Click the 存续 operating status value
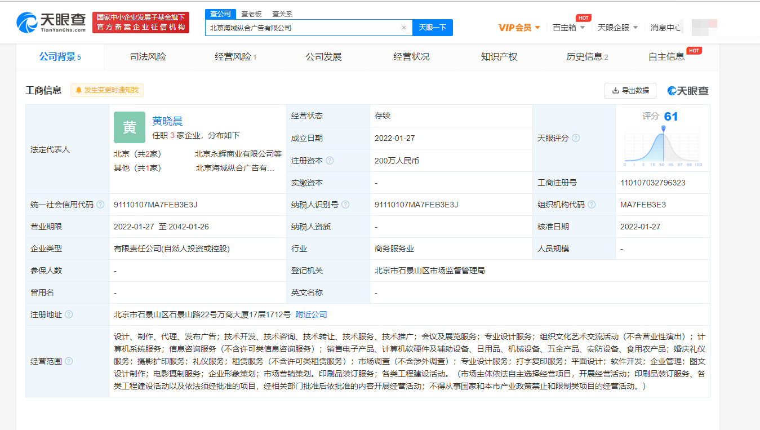Viewport: 760px width, 430px height. (x=383, y=116)
